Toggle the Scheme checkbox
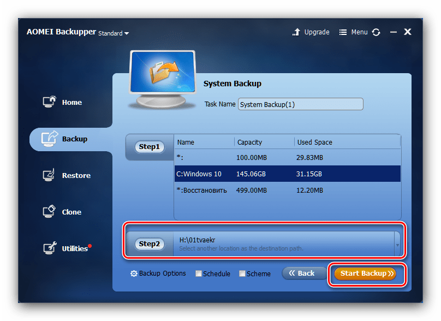This screenshot has height=321, width=441. click(242, 274)
